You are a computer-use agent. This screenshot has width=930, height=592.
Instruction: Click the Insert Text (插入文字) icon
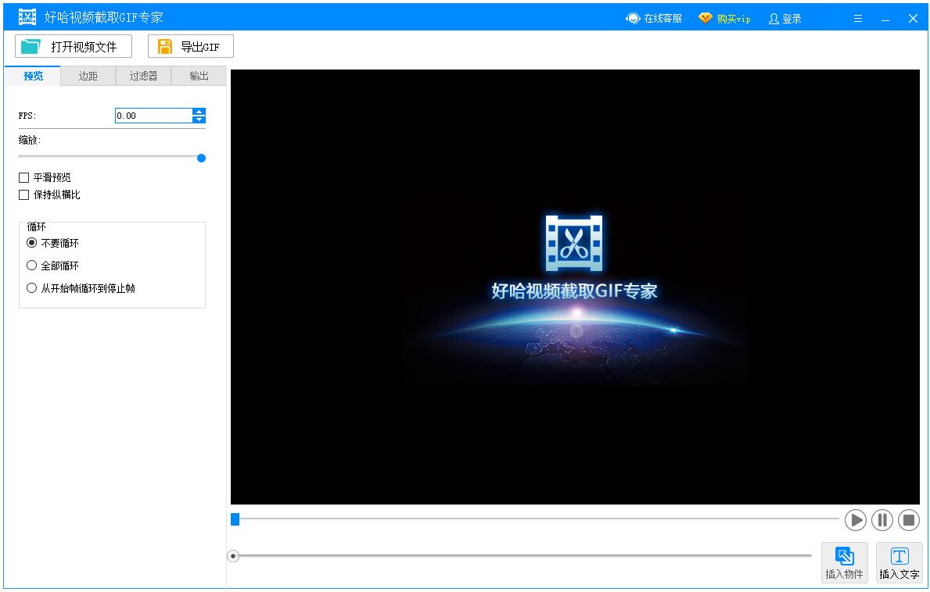[899, 557]
